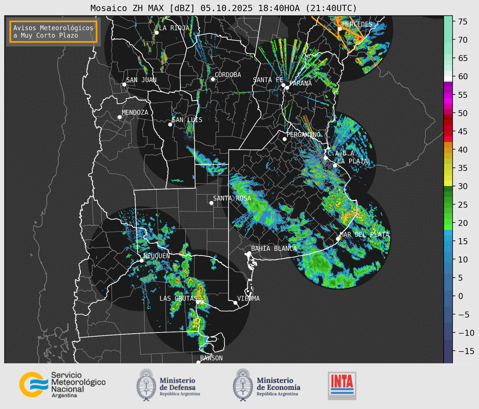
Task: Click the dark navy −15 dBZ color band
Action: tap(448, 352)
